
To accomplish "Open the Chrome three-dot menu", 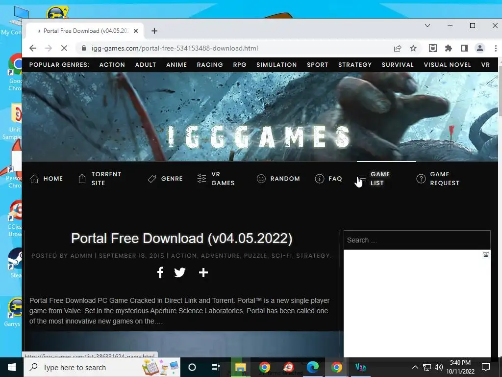I will [x=496, y=48].
